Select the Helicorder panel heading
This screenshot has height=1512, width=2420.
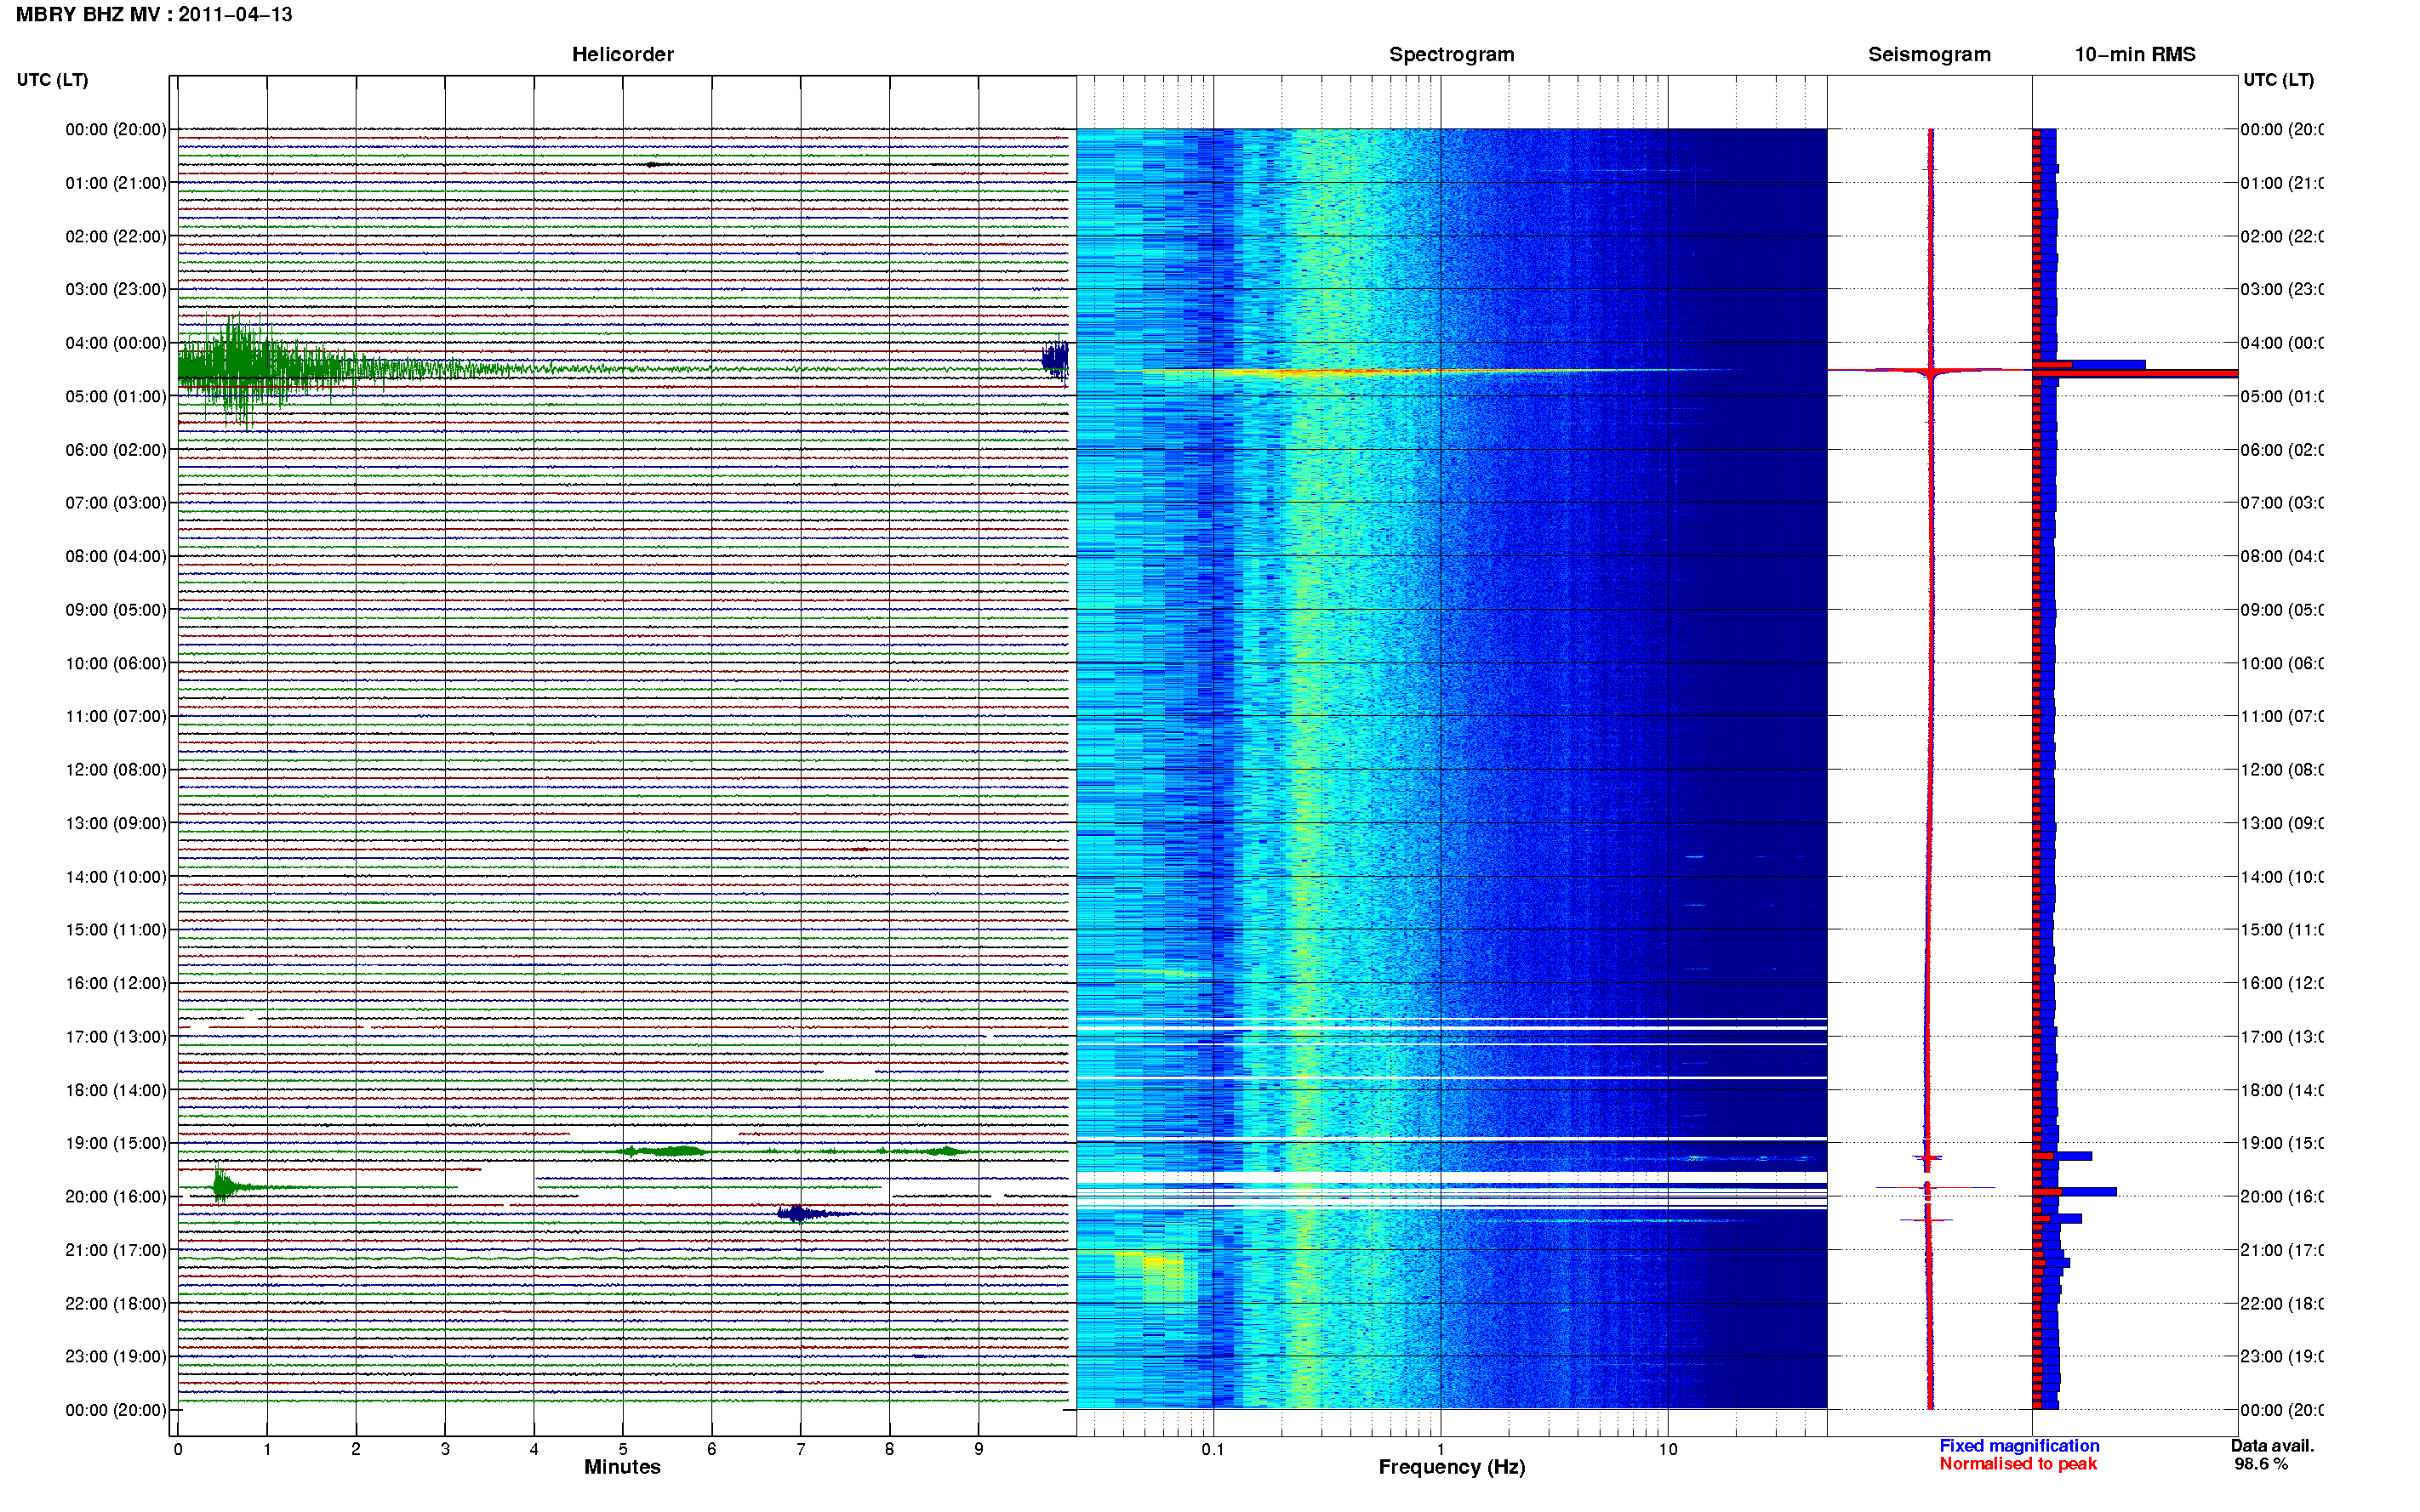point(622,54)
